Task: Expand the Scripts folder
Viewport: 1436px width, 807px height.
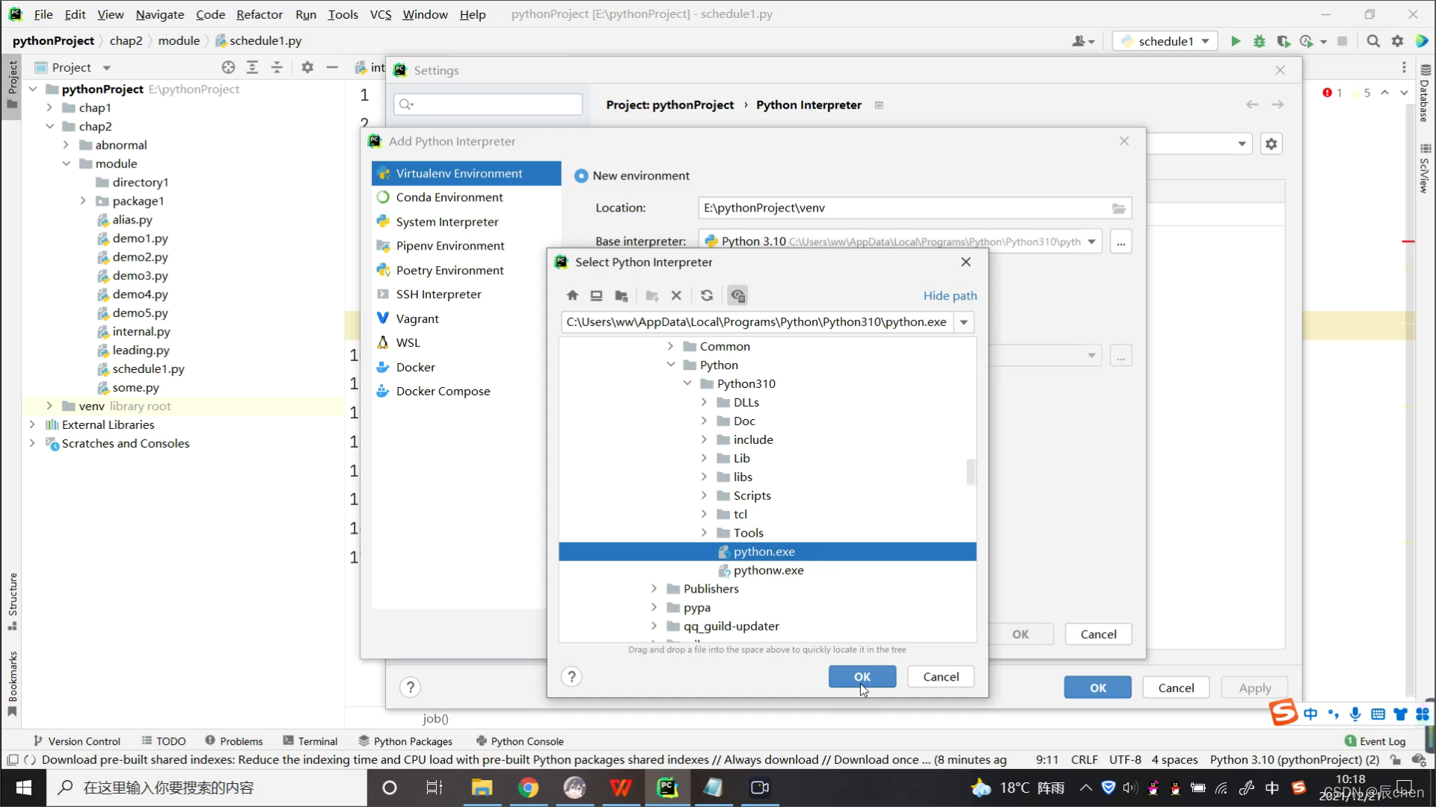Action: 704,495
